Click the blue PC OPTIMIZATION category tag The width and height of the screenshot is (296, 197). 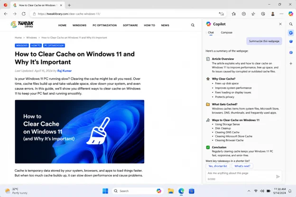54,45
